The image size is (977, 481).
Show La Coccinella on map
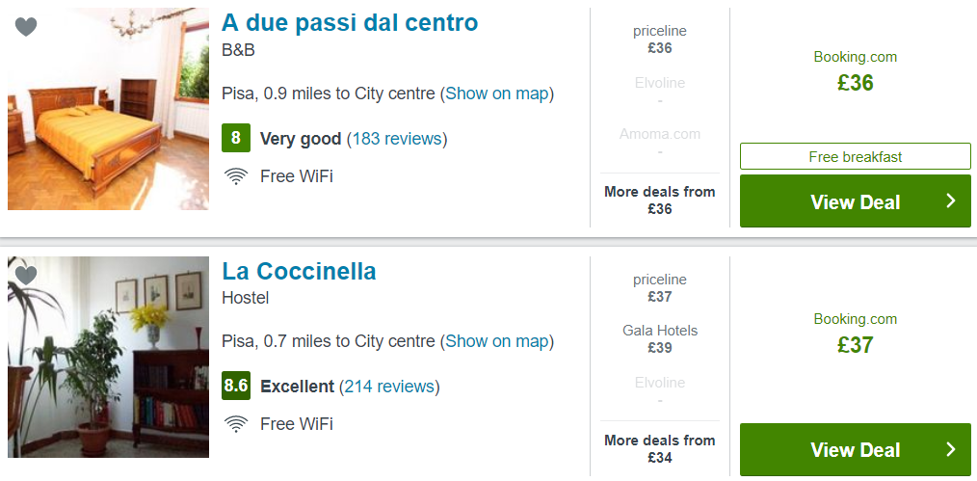496,341
